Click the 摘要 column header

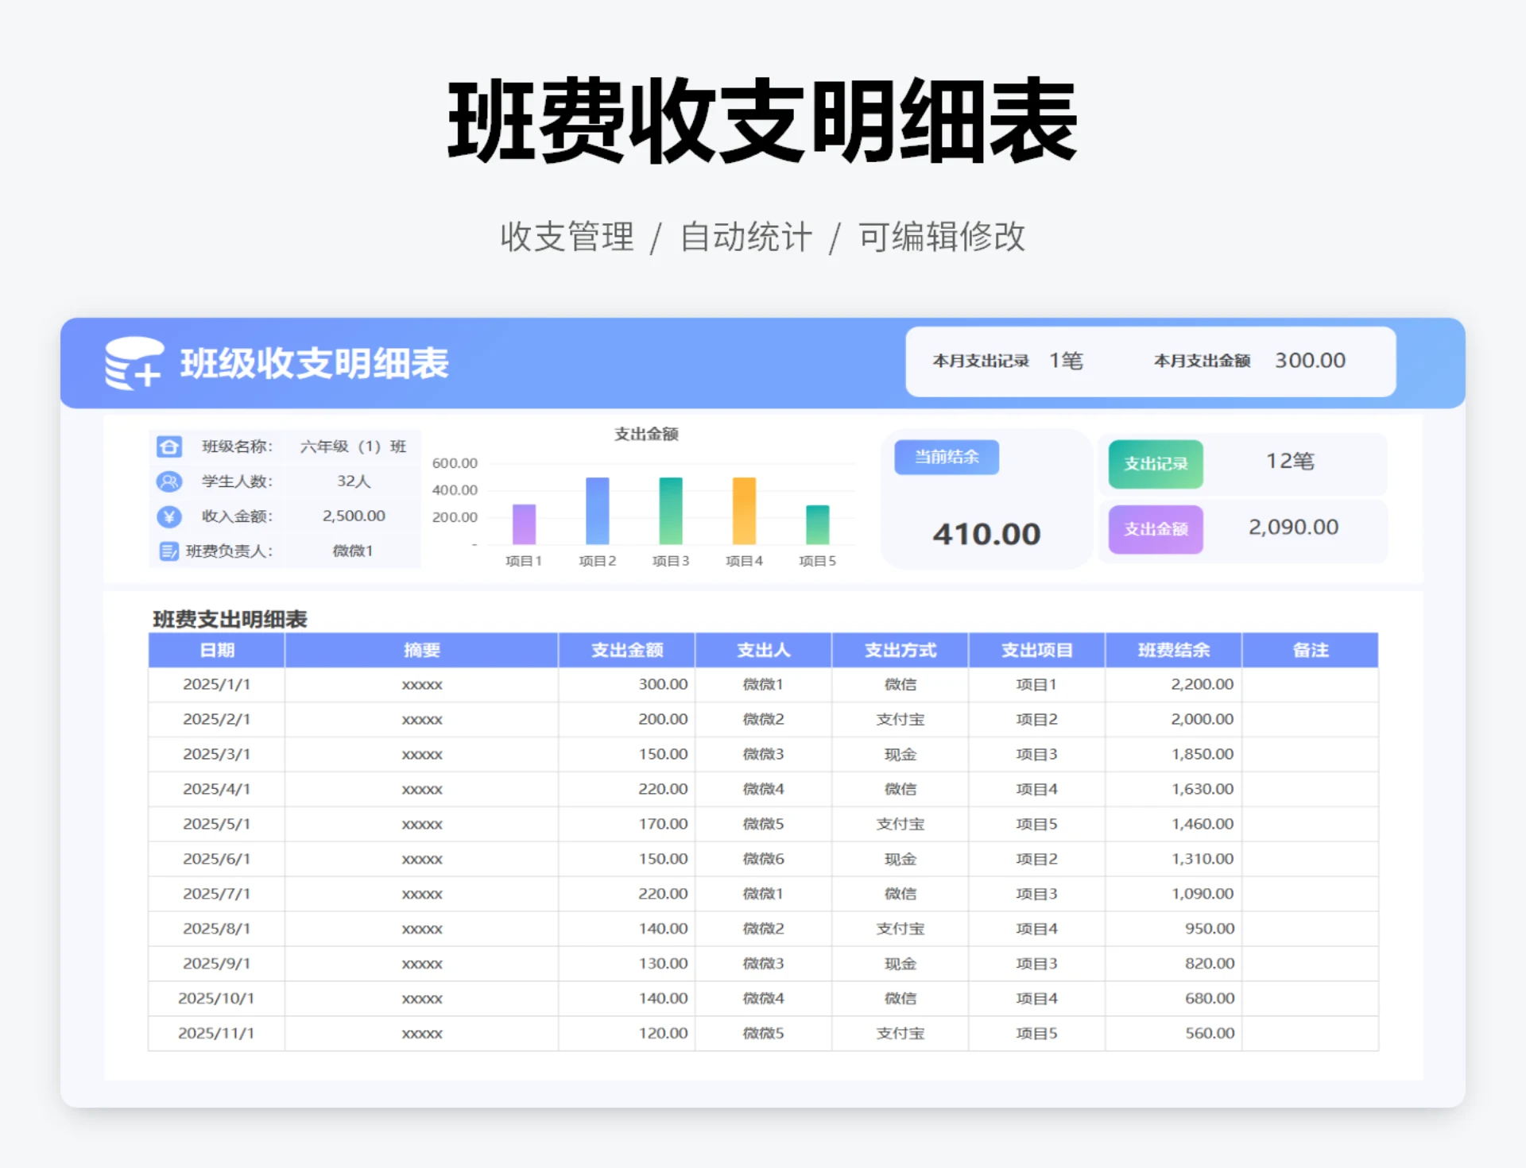pos(421,650)
